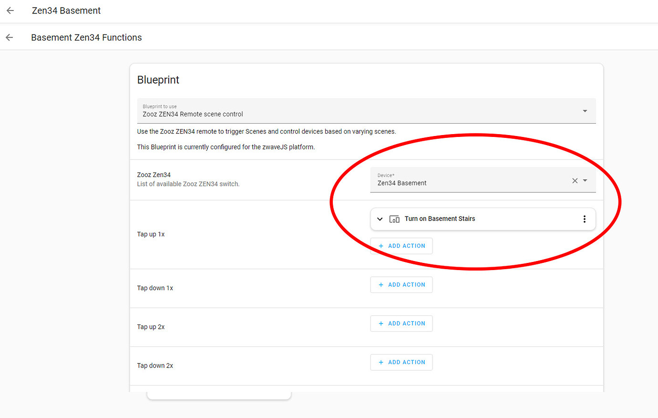Click Add Action under Tap up 1x
Screen dimensions: 658x418
click(401, 245)
